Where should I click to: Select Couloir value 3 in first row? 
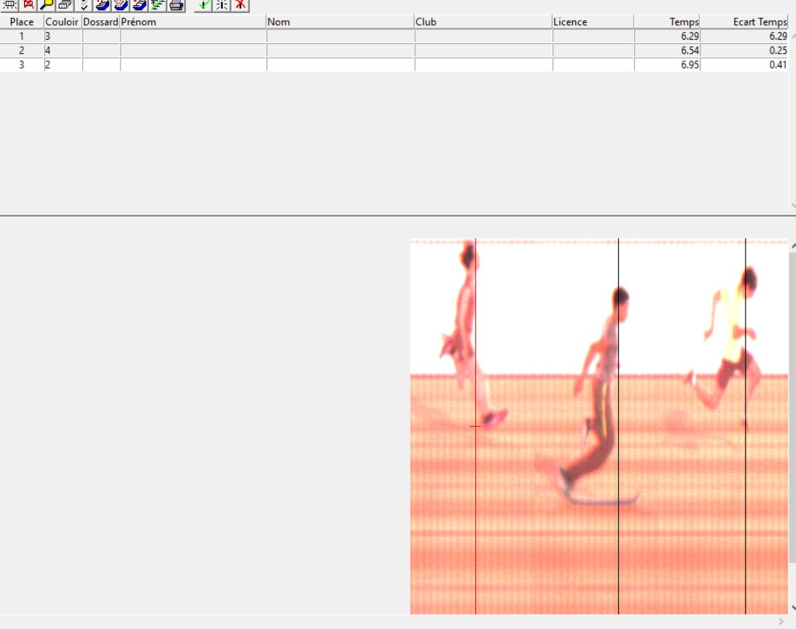click(63, 36)
